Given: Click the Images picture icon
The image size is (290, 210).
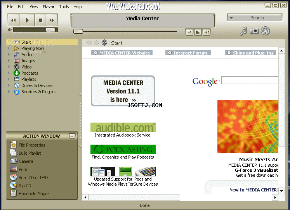Looking at the screenshot, I should [x=17, y=61].
